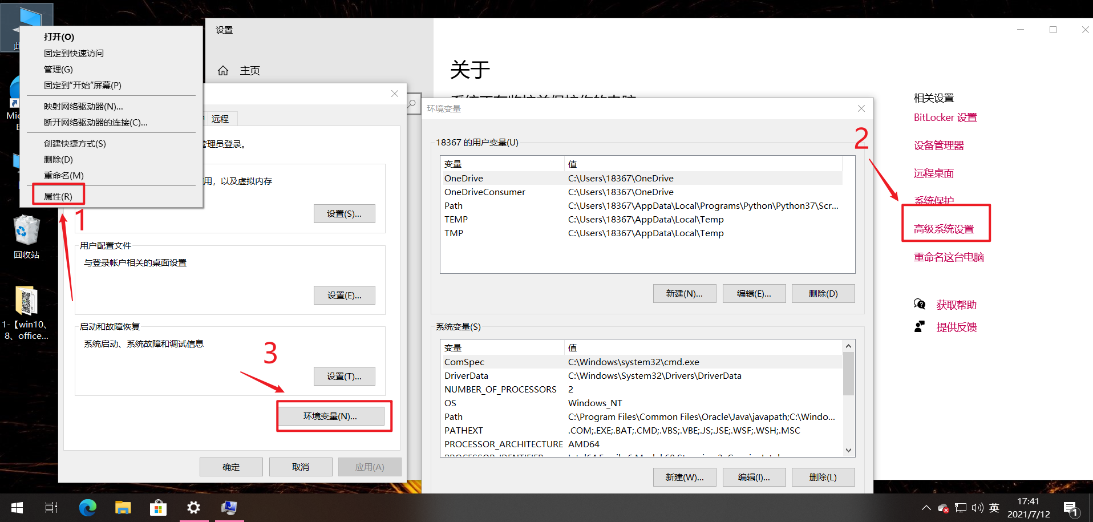The height and width of the screenshot is (522, 1093).
Task: Select the NUMBER_OF_PROCESSORS variable row
Action: [642, 389]
